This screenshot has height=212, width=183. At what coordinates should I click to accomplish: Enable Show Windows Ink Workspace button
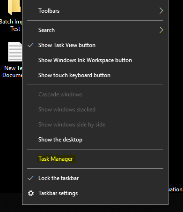tap(95, 60)
